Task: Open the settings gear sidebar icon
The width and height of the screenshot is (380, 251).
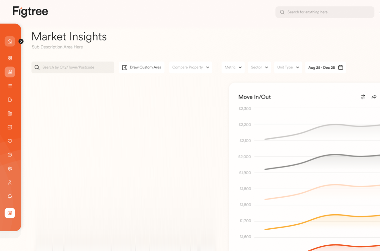Action: pos(10,169)
